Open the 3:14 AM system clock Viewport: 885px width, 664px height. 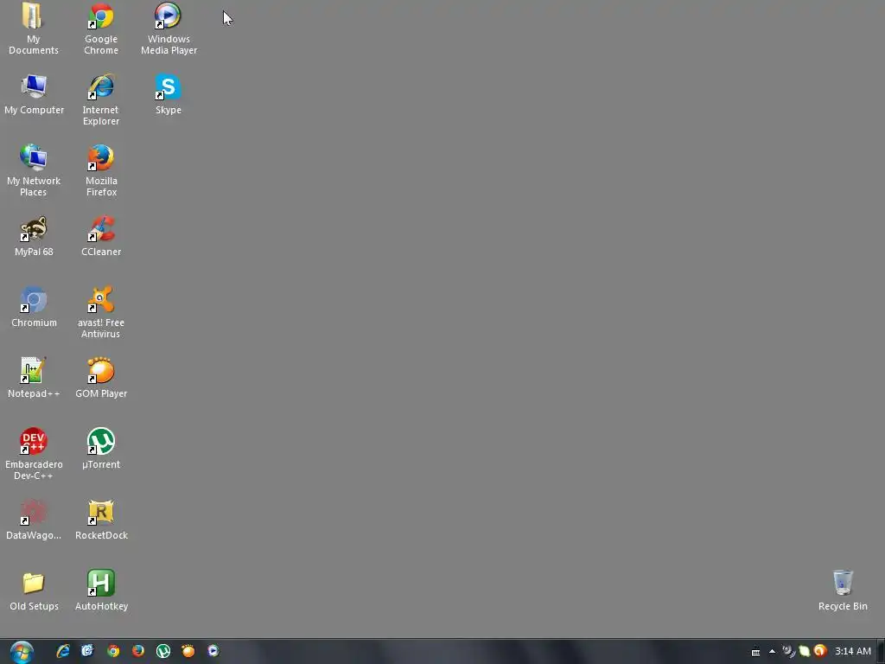(x=853, y=652)
